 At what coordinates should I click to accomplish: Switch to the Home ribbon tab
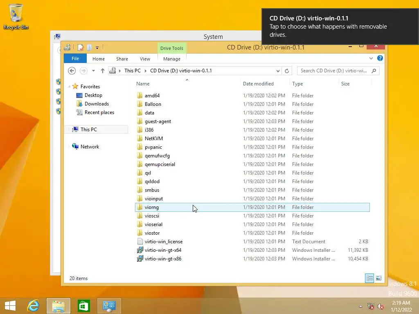pyautogui.click(x=98, y=59)
